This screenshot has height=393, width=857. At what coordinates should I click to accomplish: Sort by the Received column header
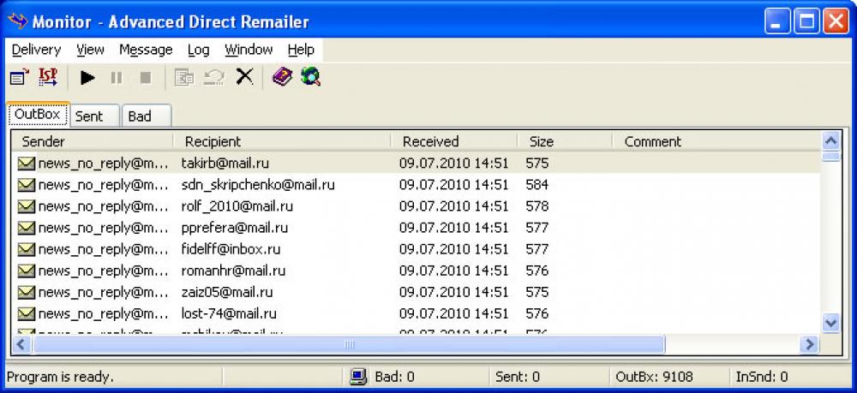coord(454,142)
